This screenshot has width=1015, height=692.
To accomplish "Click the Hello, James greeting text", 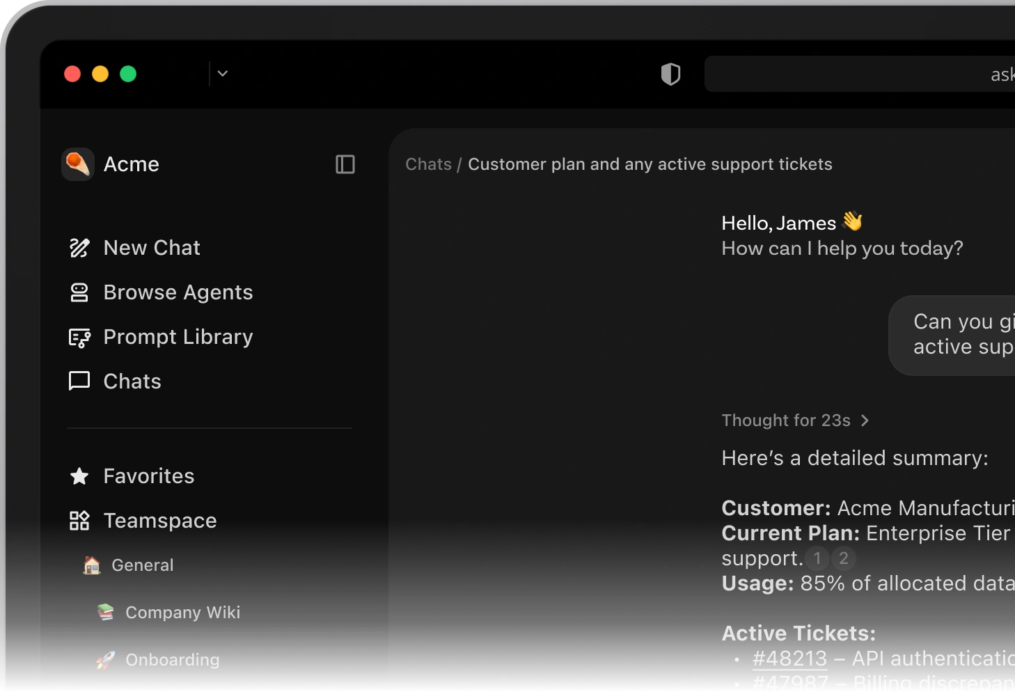I will click(x=779, y=223).
